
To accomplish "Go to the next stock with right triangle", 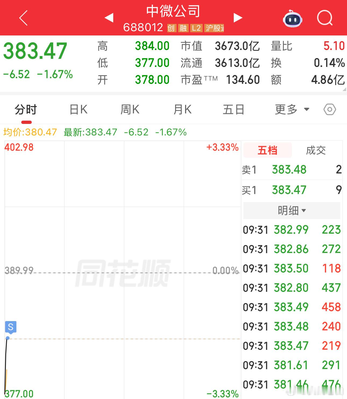I will 238,17.
